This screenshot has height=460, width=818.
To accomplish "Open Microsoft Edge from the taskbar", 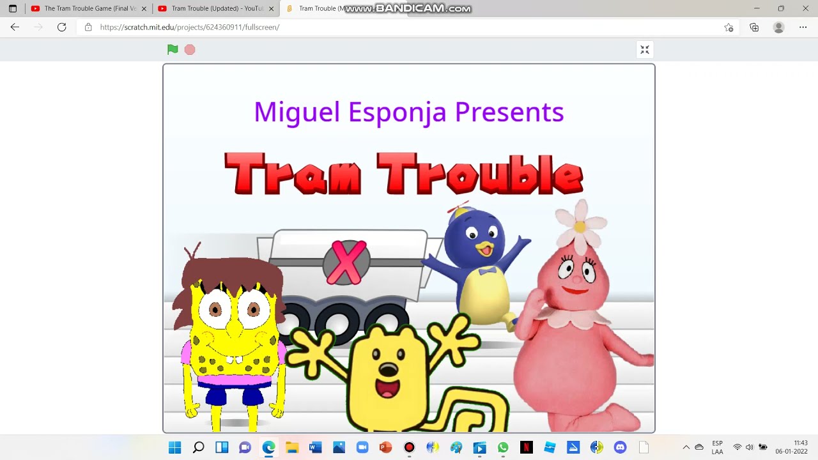I will [268, 447].
